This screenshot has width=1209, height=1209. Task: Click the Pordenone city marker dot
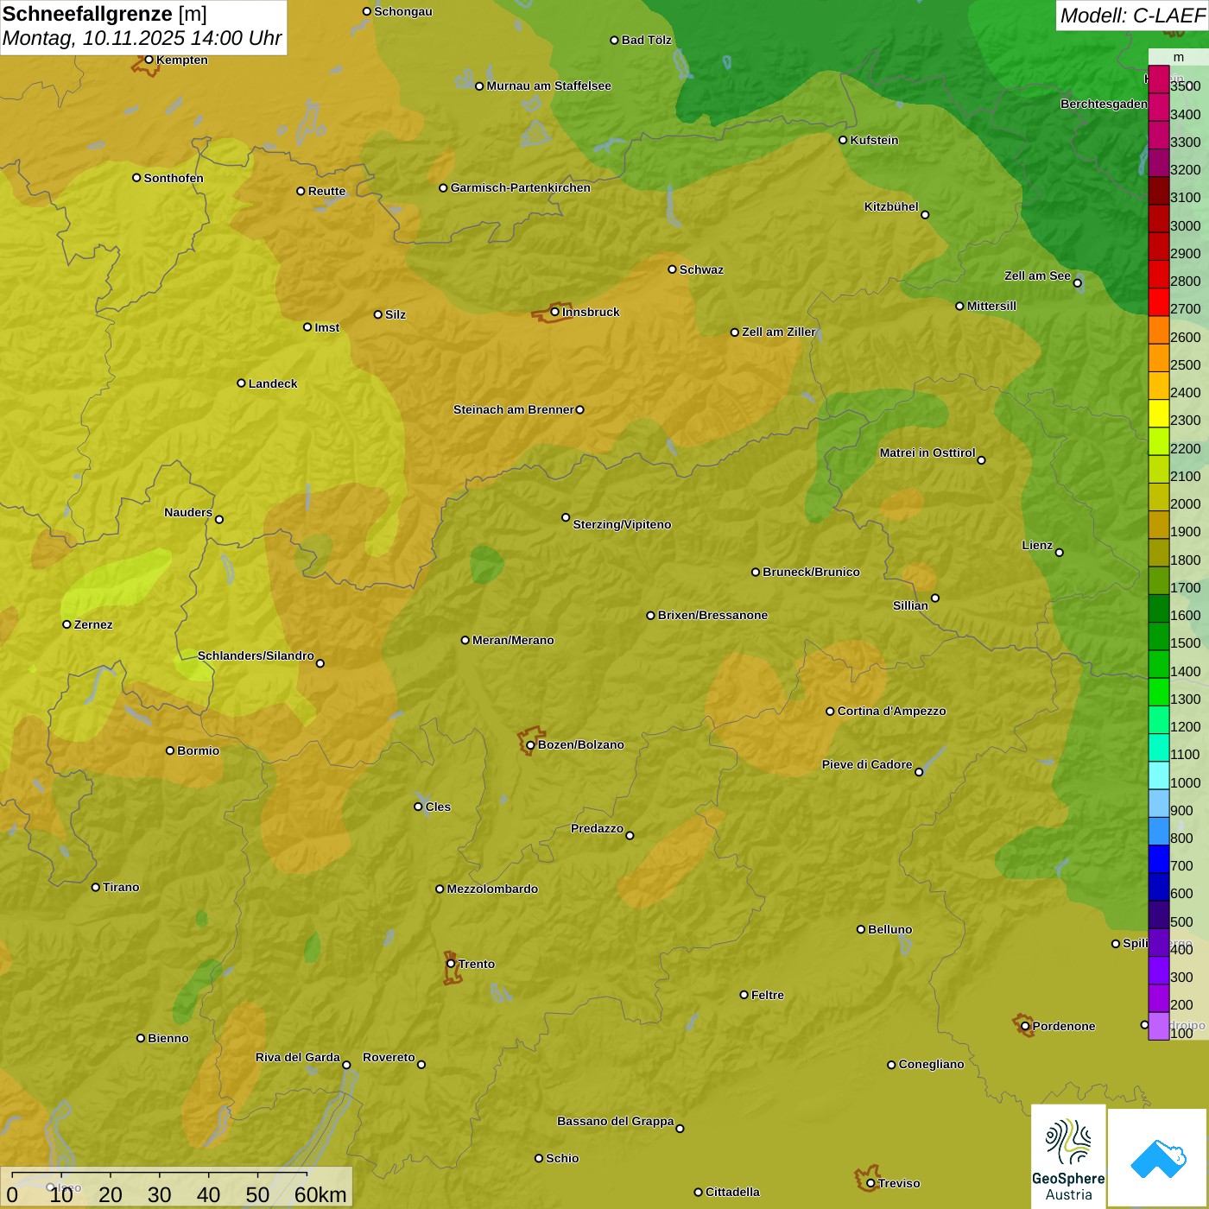click(1025, 1026)
